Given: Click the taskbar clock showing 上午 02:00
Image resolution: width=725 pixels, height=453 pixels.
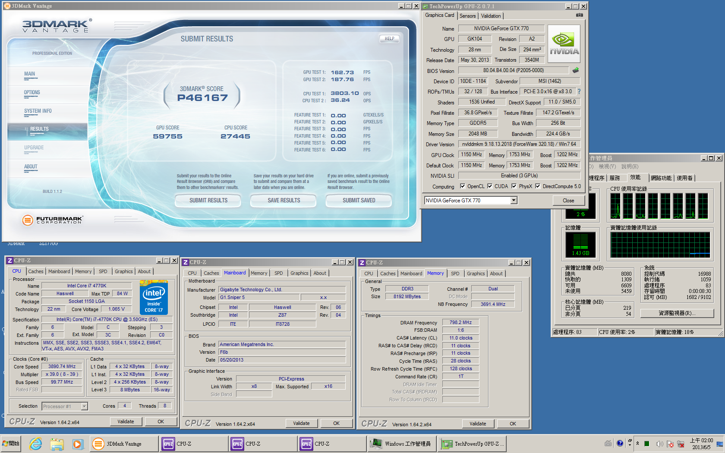Looking at the screenshot, I should [701, 444].
